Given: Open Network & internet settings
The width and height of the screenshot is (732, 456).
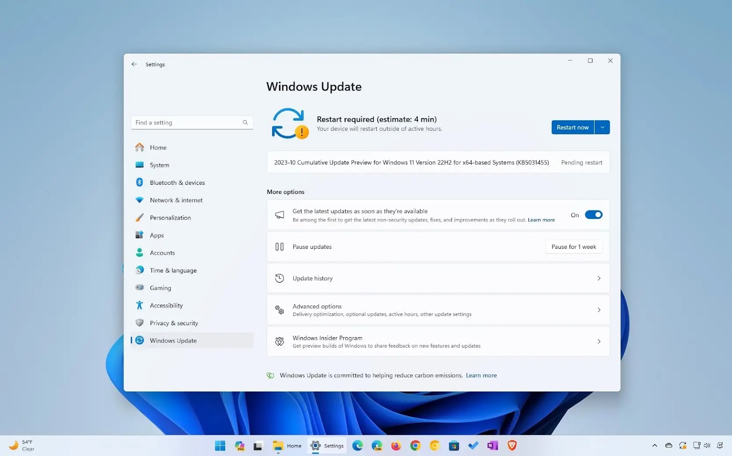Looking at the screenshot, I should coord(192,200).
